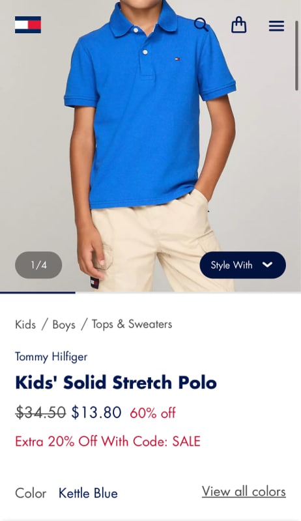301x521 pixels.
Task: Open View all colors
Action: coord(244,492)
